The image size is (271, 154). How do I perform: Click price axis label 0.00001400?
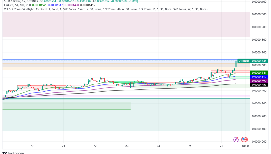pos(259,91)
